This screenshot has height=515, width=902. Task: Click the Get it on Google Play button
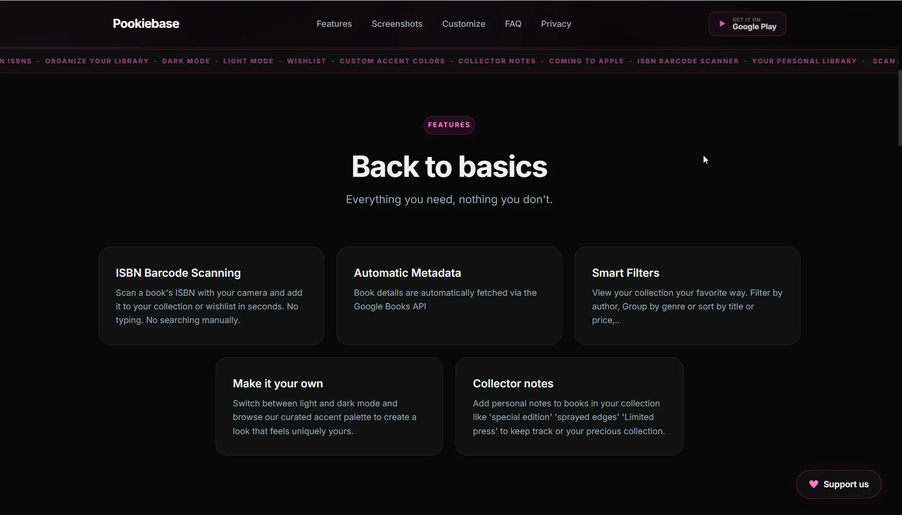pos(747,23)
